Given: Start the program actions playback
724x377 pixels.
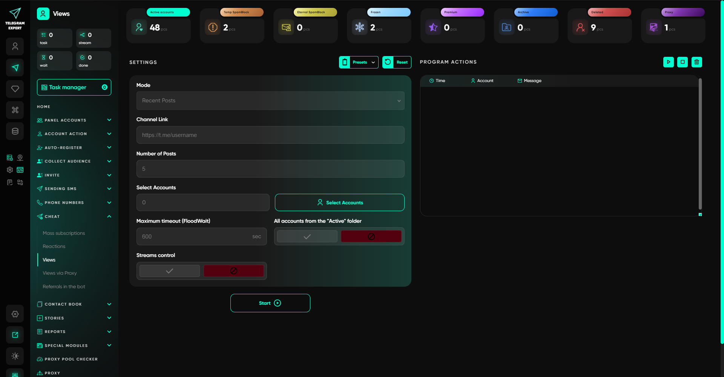Looking at the screenshot, I should [x=669, y=62].
